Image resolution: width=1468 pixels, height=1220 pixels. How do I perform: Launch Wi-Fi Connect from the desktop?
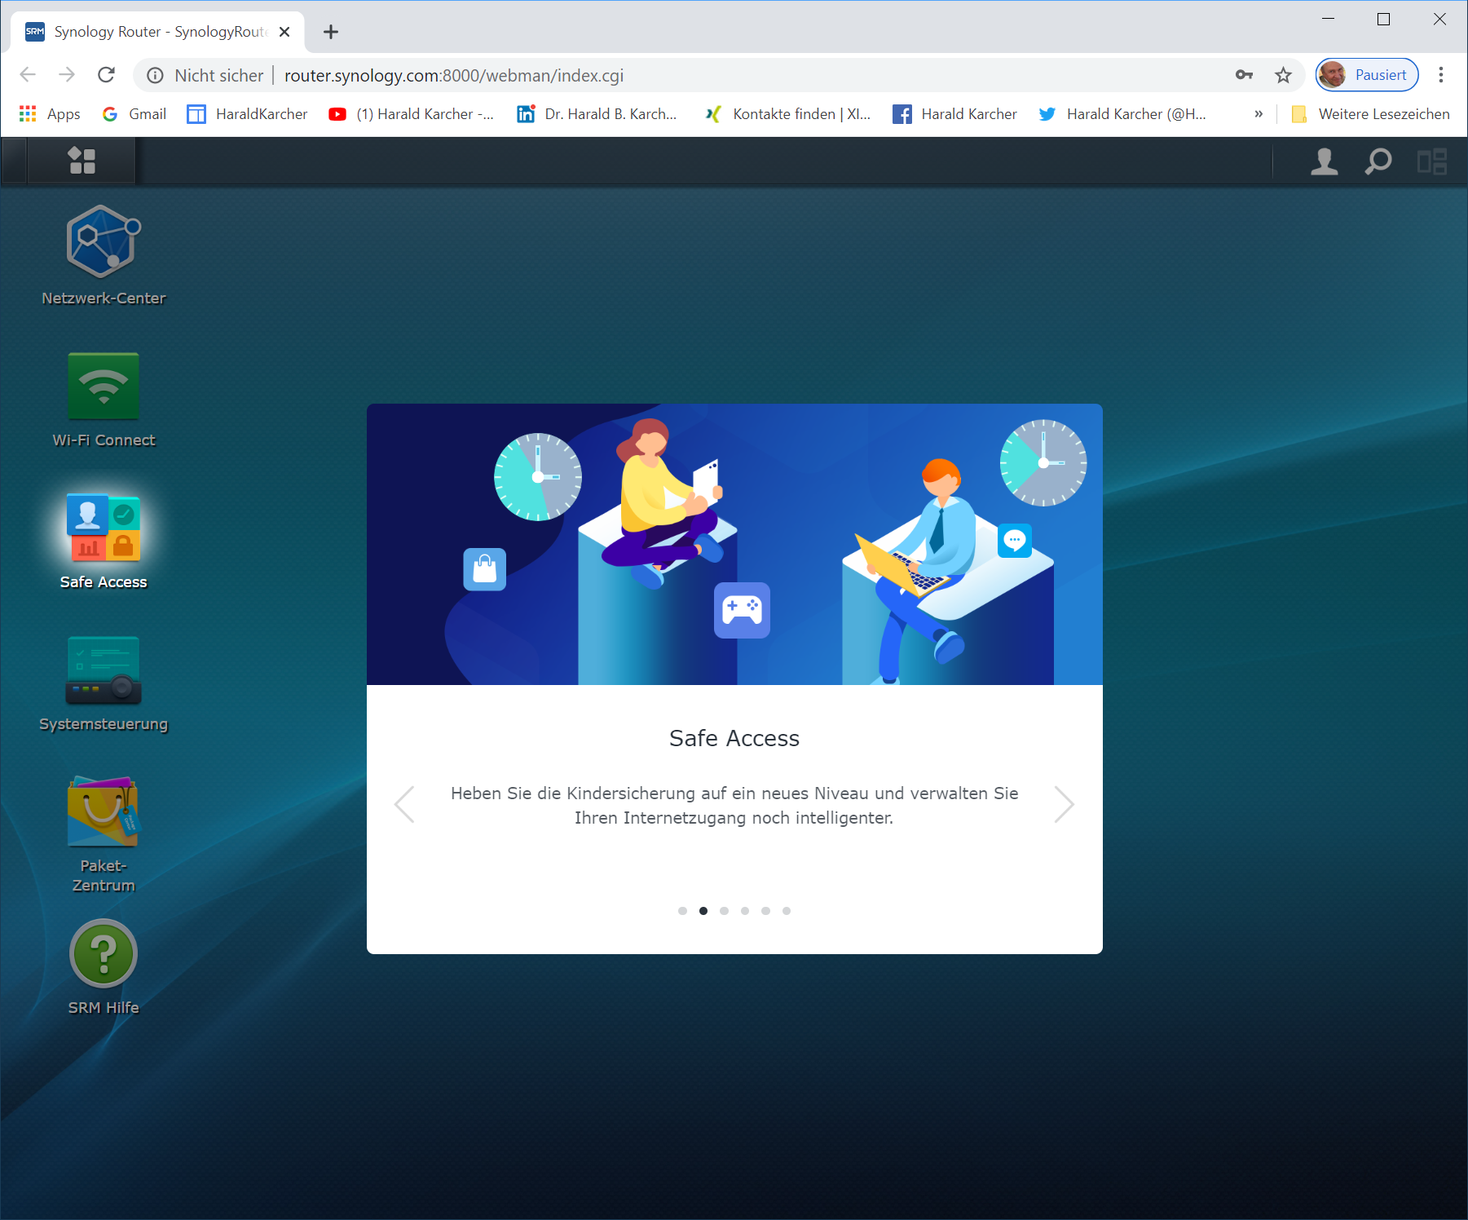[x=104, y=400]
